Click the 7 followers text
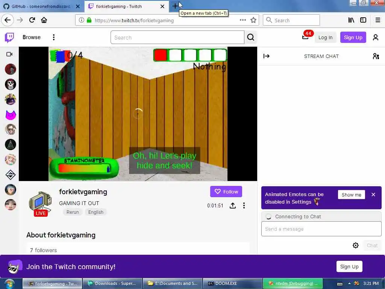 pyautogui.click(x=44, y=250)
